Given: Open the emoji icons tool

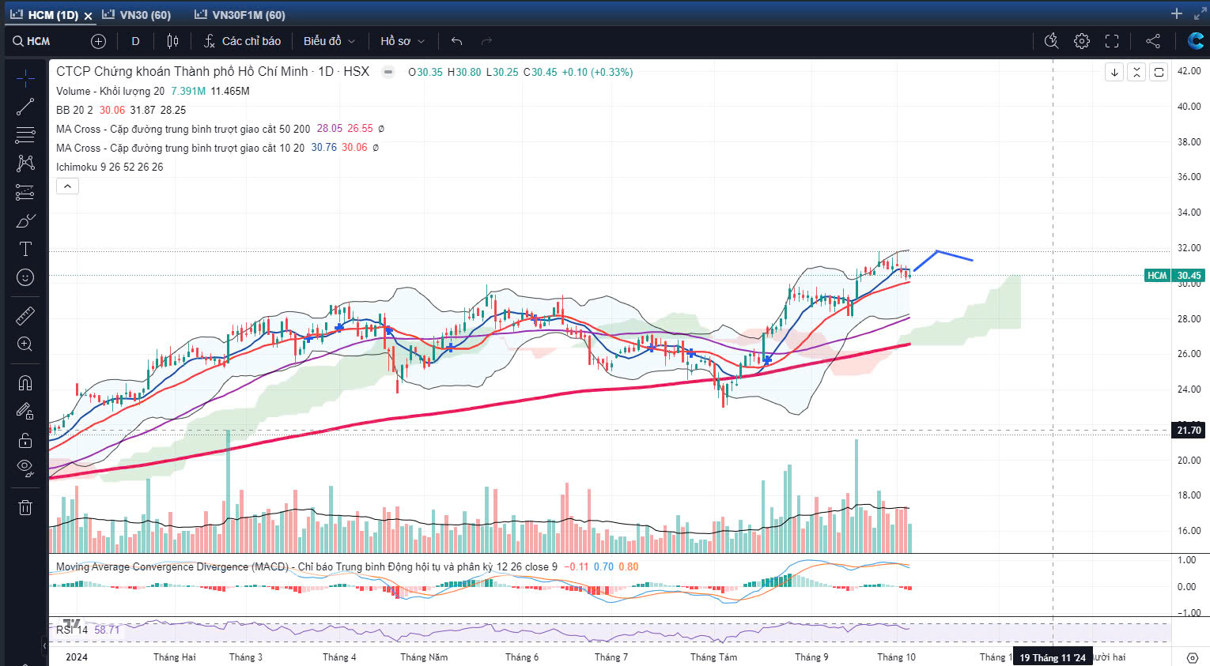Looking at the screenshot, I should tap(25, 277).
